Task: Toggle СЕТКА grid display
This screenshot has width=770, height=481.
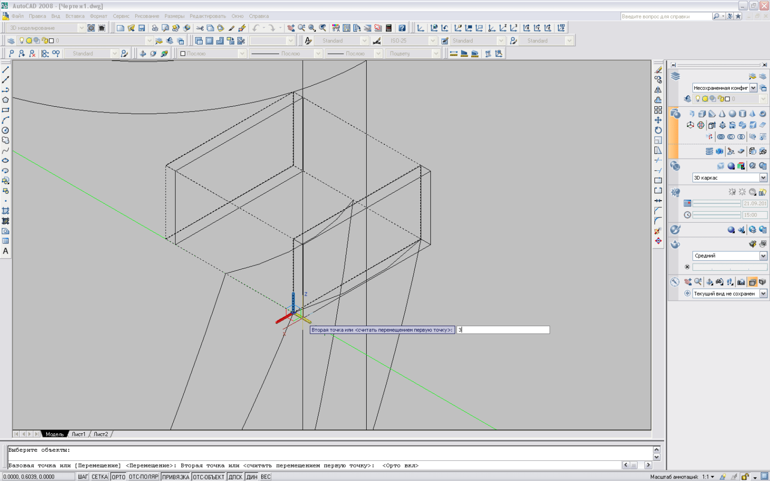Action: click(x=100, y=477)
